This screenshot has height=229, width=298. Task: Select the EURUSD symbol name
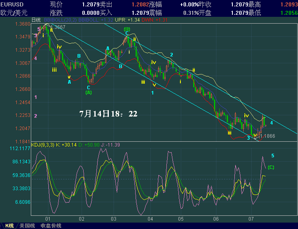(12, 4)
